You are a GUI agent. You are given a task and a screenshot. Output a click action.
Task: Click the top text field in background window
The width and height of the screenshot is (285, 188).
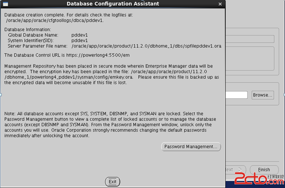[x=250, y=39]
